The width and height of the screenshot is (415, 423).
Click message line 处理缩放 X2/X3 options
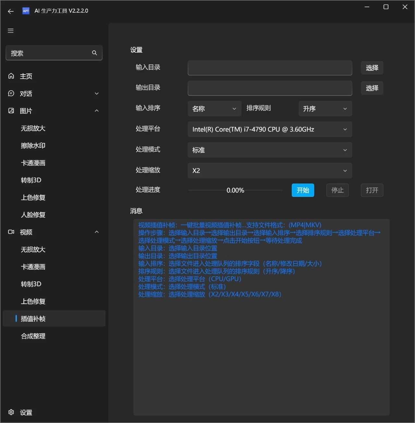(210, 294)
